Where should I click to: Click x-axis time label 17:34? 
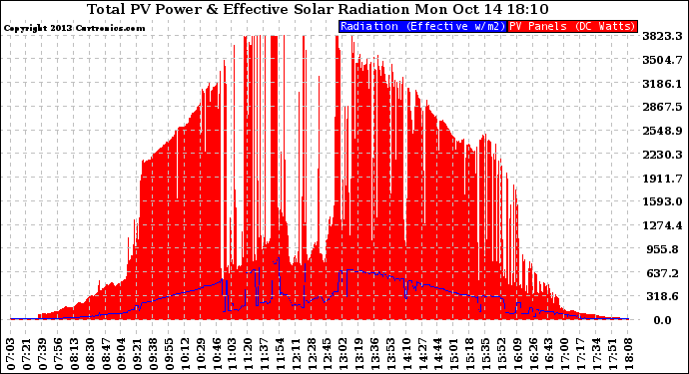[x=596, y=354]
